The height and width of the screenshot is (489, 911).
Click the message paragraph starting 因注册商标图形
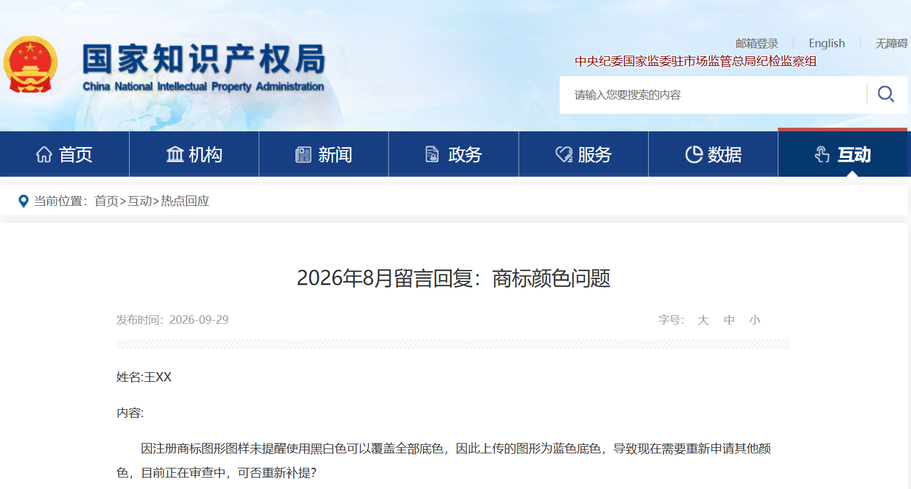444,461
